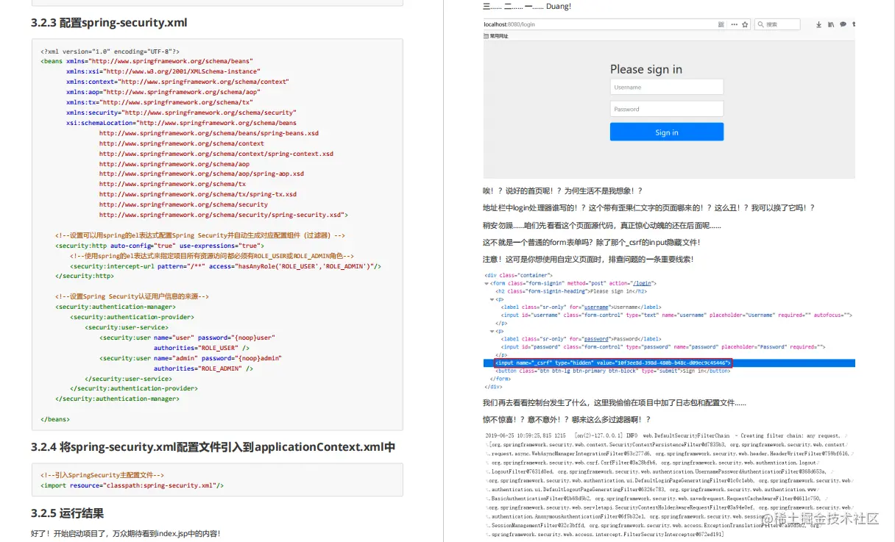Click the underlined username attribute link
This screenshot has width=895, height=542.
coord(597,306)
